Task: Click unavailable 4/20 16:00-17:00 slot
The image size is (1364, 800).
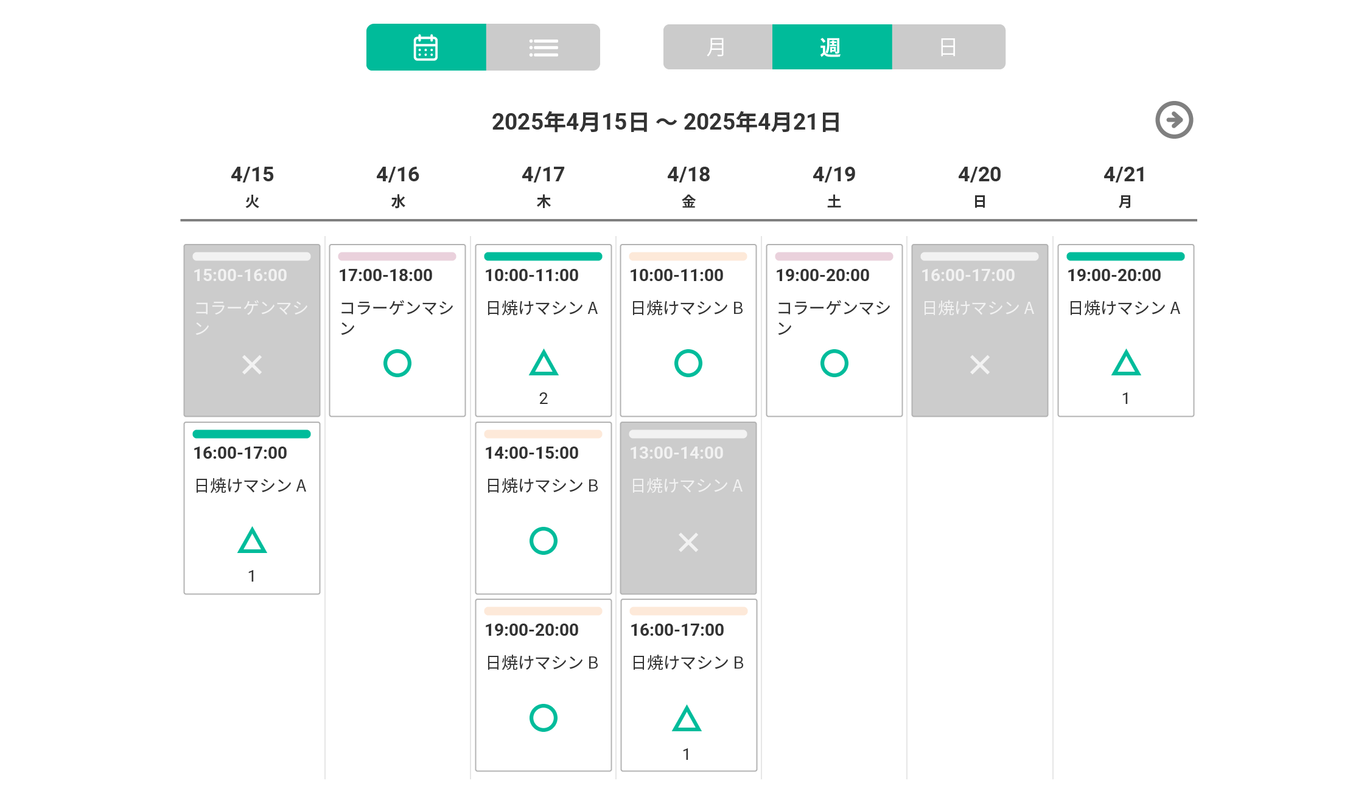Action: (x=979, y=330)
